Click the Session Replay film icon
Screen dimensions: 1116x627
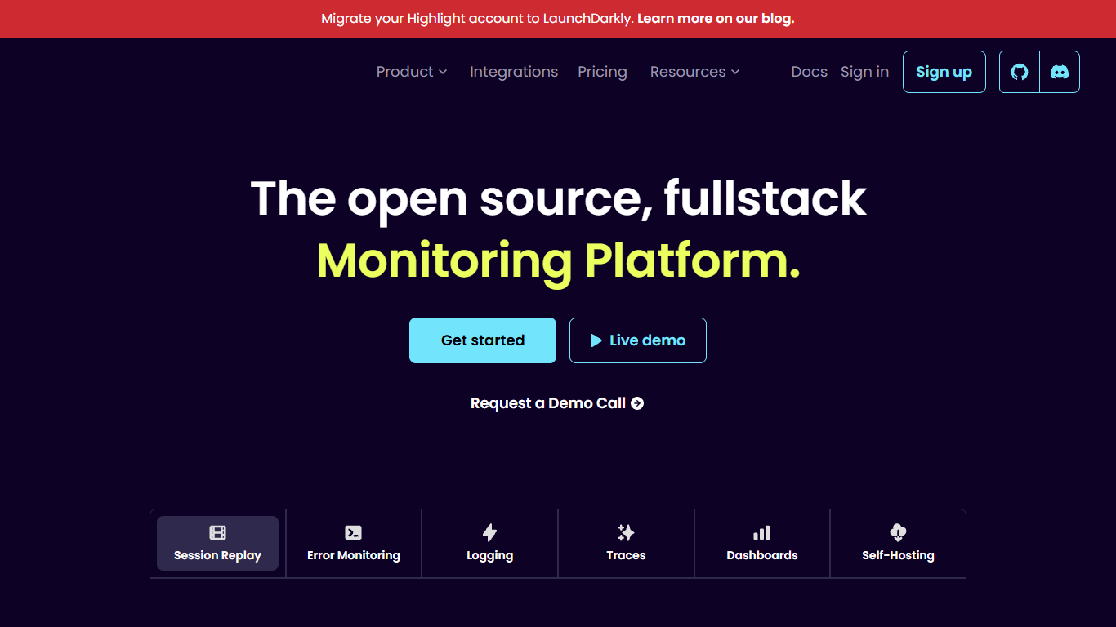217,533
